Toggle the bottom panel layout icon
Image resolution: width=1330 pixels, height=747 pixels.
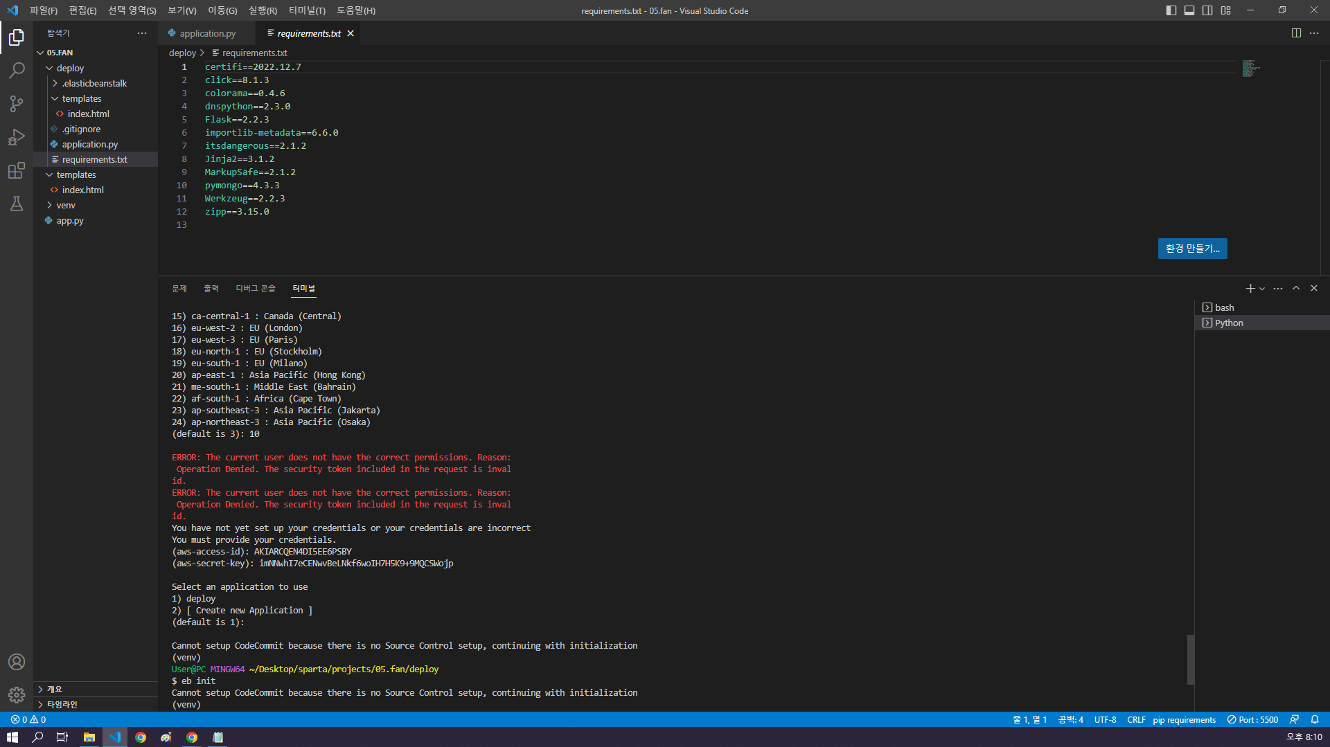coord(1189,10)
